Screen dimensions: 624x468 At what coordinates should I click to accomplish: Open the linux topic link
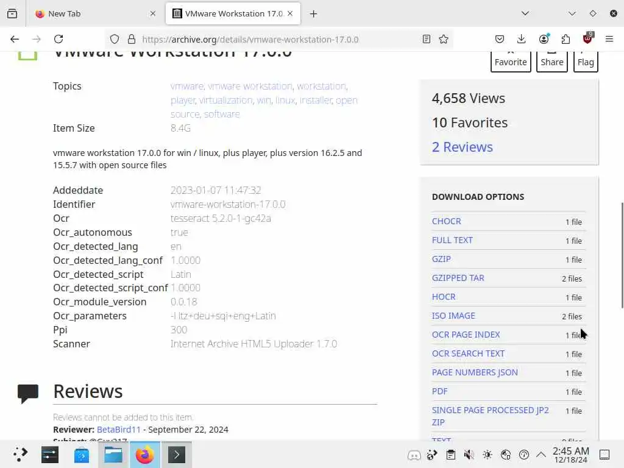[285, 101]
